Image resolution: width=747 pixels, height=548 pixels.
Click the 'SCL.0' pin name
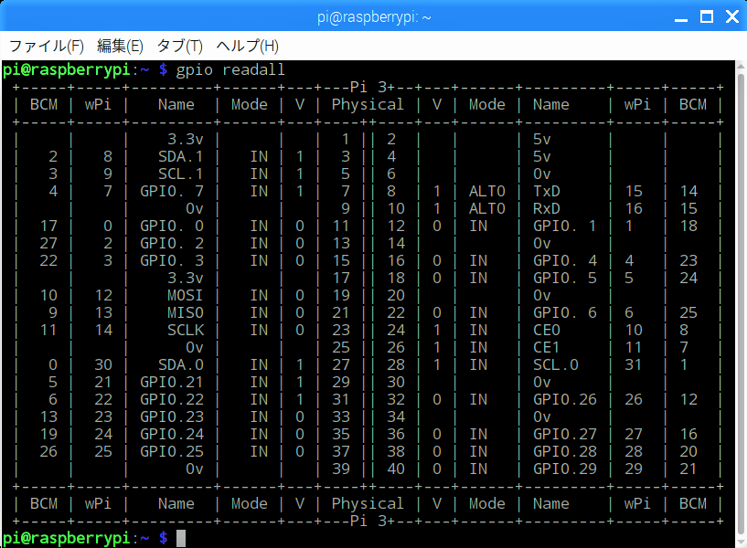click(x=556, y=364)
